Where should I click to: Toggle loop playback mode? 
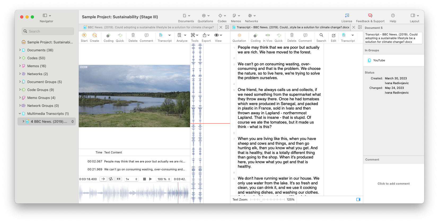[111, 179]
